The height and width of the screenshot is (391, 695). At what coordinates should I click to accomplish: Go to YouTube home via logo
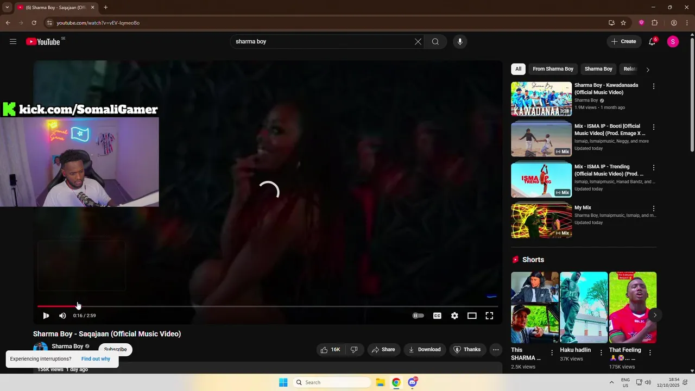pyautogui.click(x=43, y=42)
